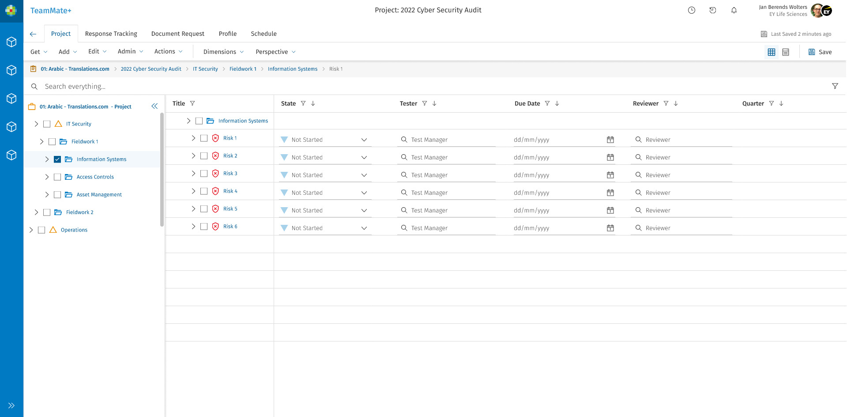Click the history clock-arrow icon in header

click(712, 10)
